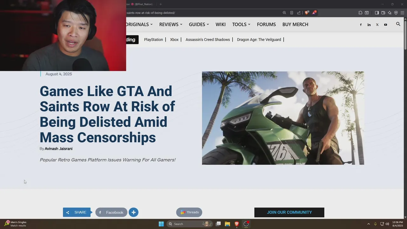The height and width of the screenshot is (229, 407).
Task: Open trending PlayStation link
Action: [x=153, y=40]
